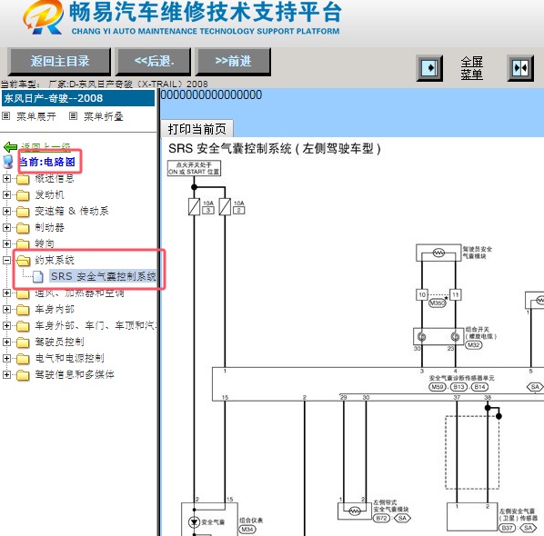Image resolution: width=544 pixels, height=536 pixels.
Task: Click the 返回主目录 button
Action: pyautogui.click(x=59, y=62)
